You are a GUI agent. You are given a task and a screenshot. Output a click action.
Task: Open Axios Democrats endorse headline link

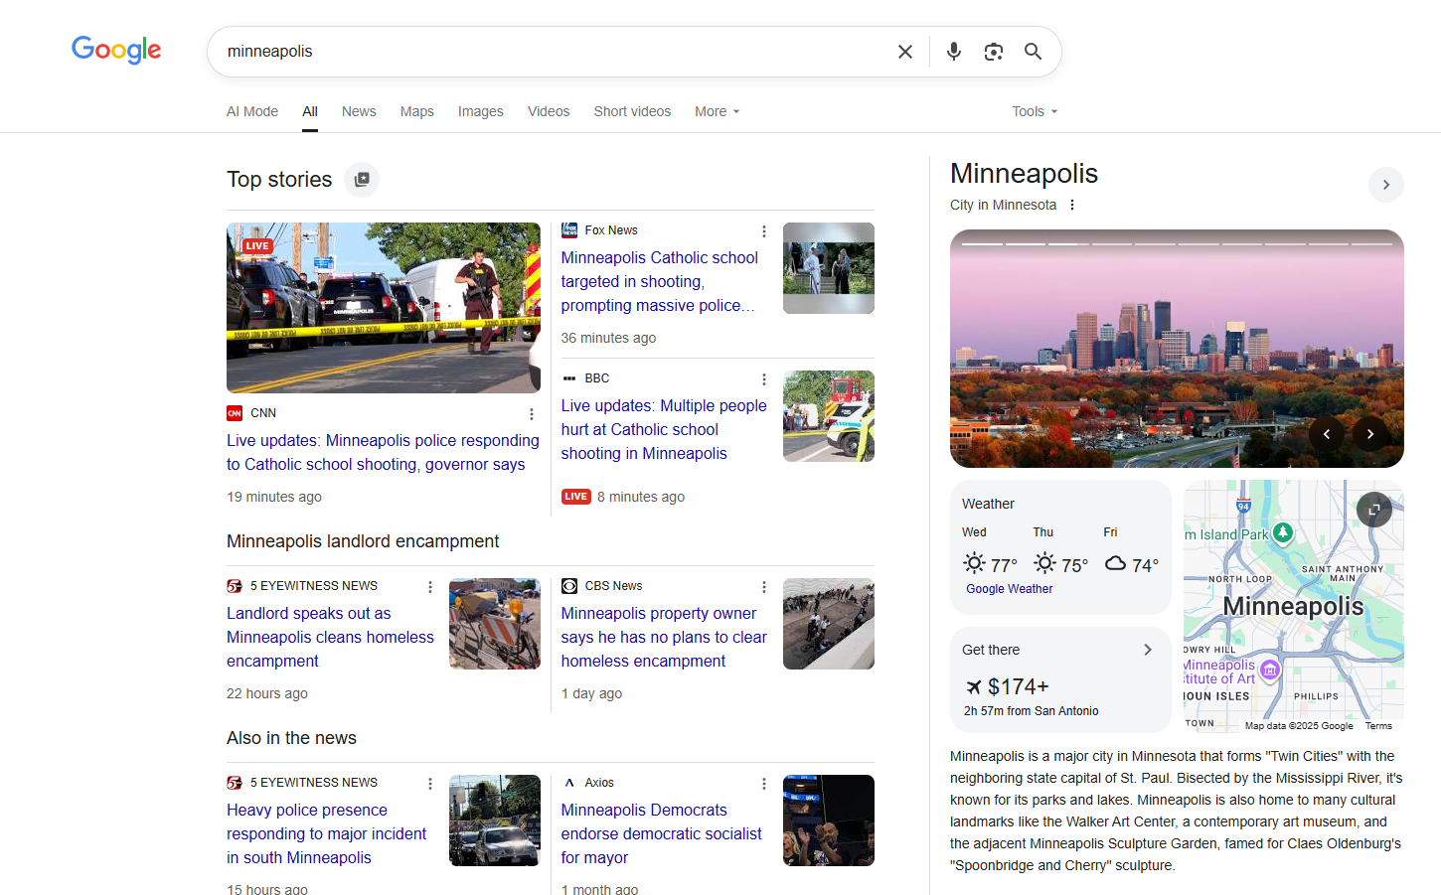[662, 833]
